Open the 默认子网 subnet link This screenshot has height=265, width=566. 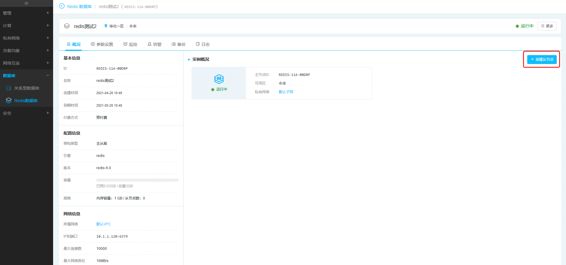point(286,92)
